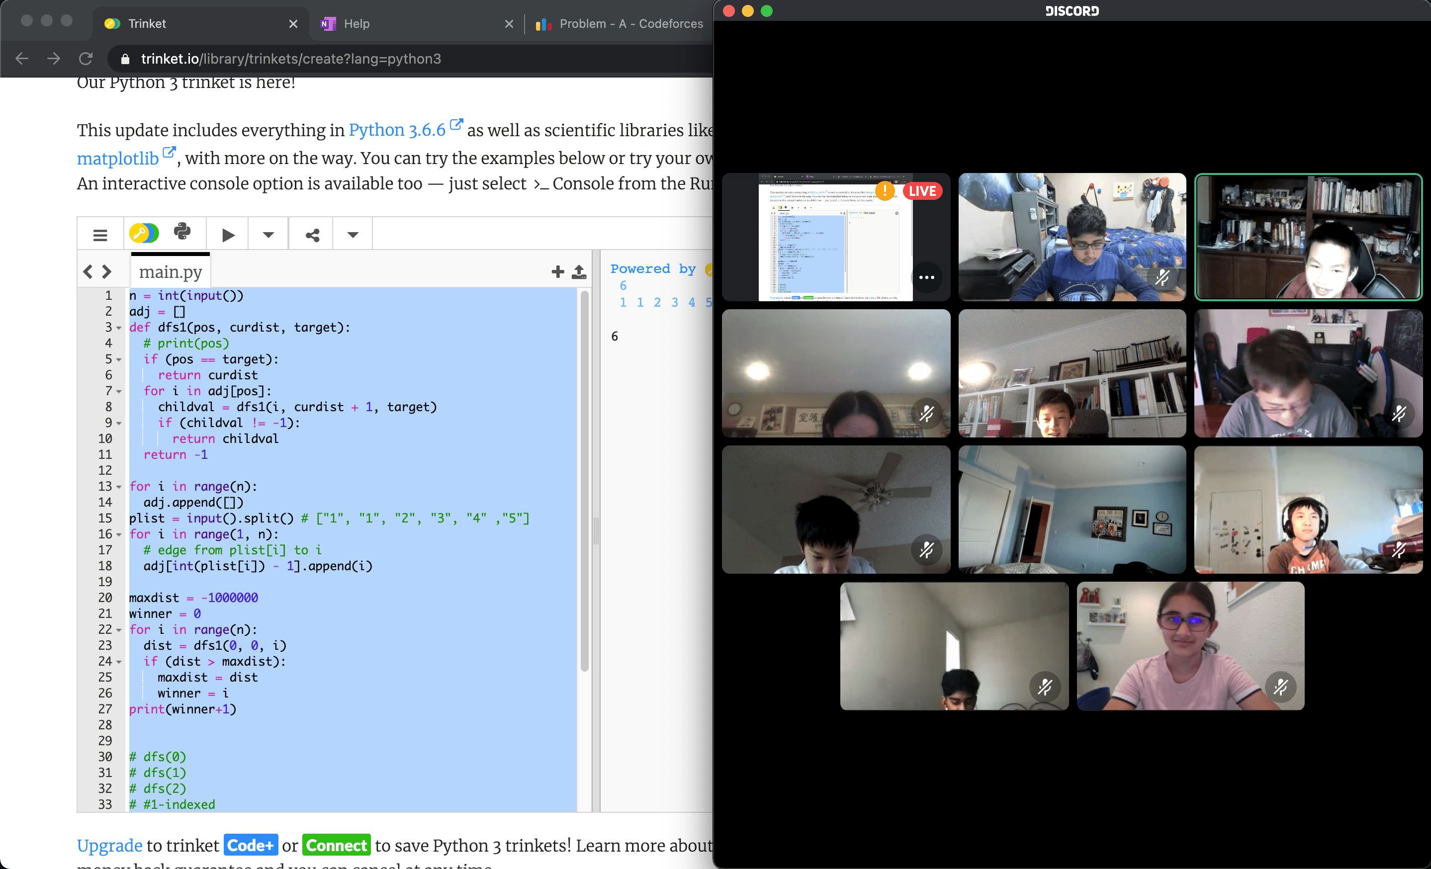Click line 27 print(winner+1) in editor
The height and width of the screenshot is (869, 1431).
tap(182, 709)
